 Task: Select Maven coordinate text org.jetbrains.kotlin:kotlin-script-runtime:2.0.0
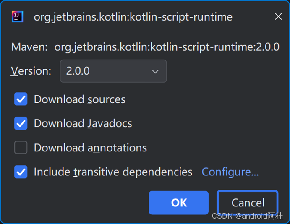(x=167, y=47)
